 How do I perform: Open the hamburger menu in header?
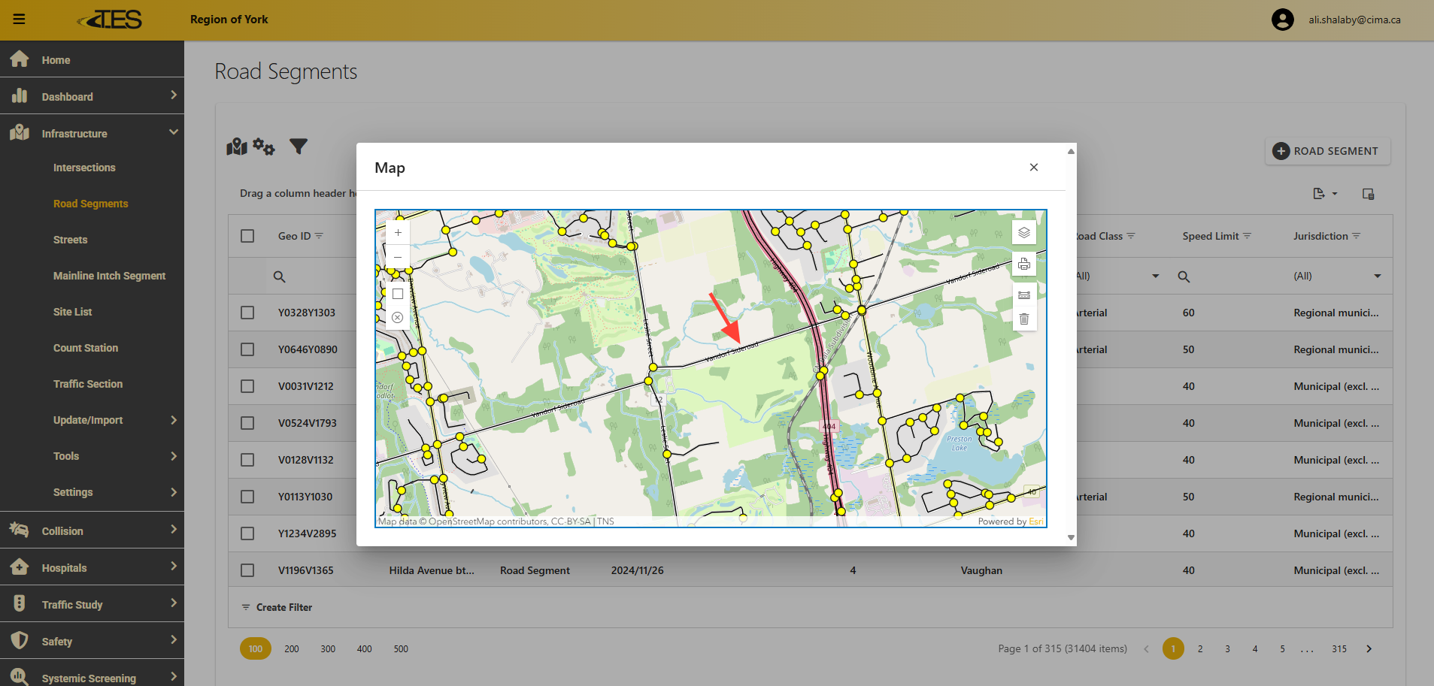tap(20, 20)
